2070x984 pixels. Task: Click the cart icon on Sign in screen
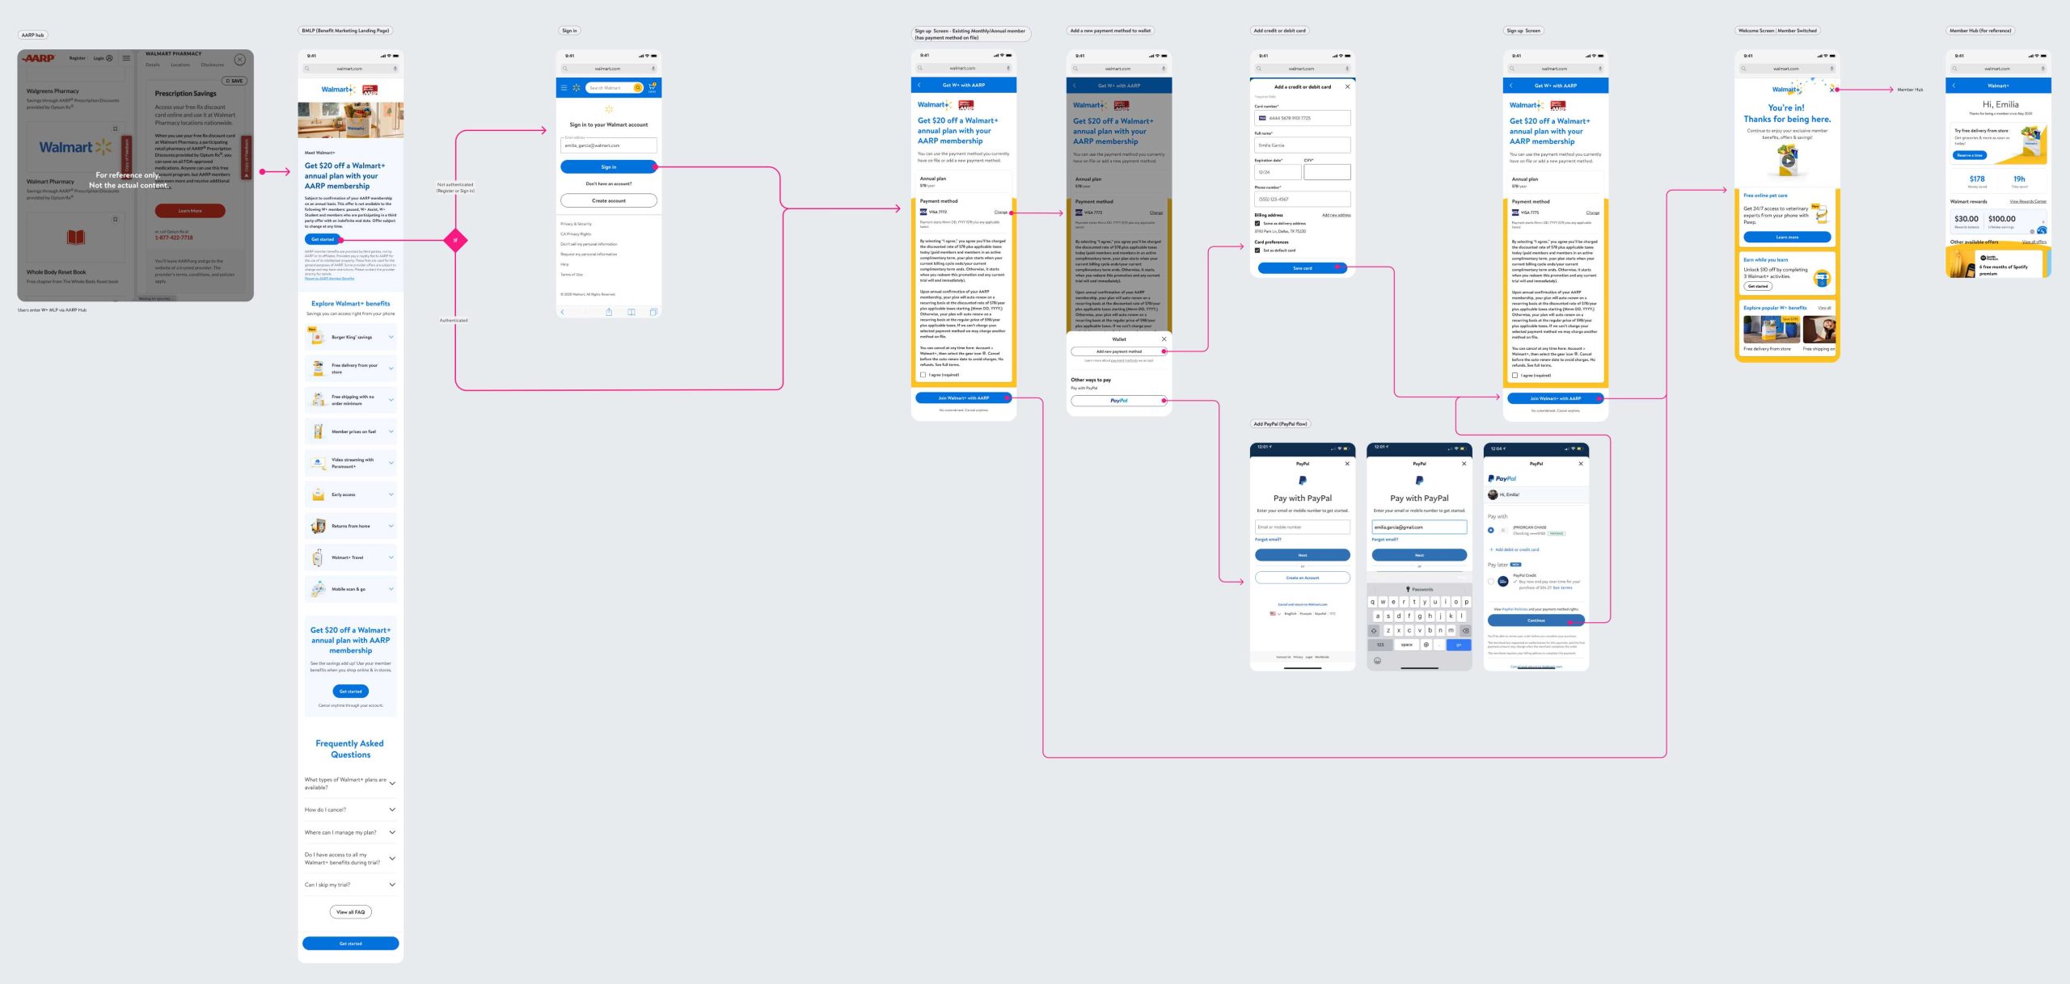(652, 87)
